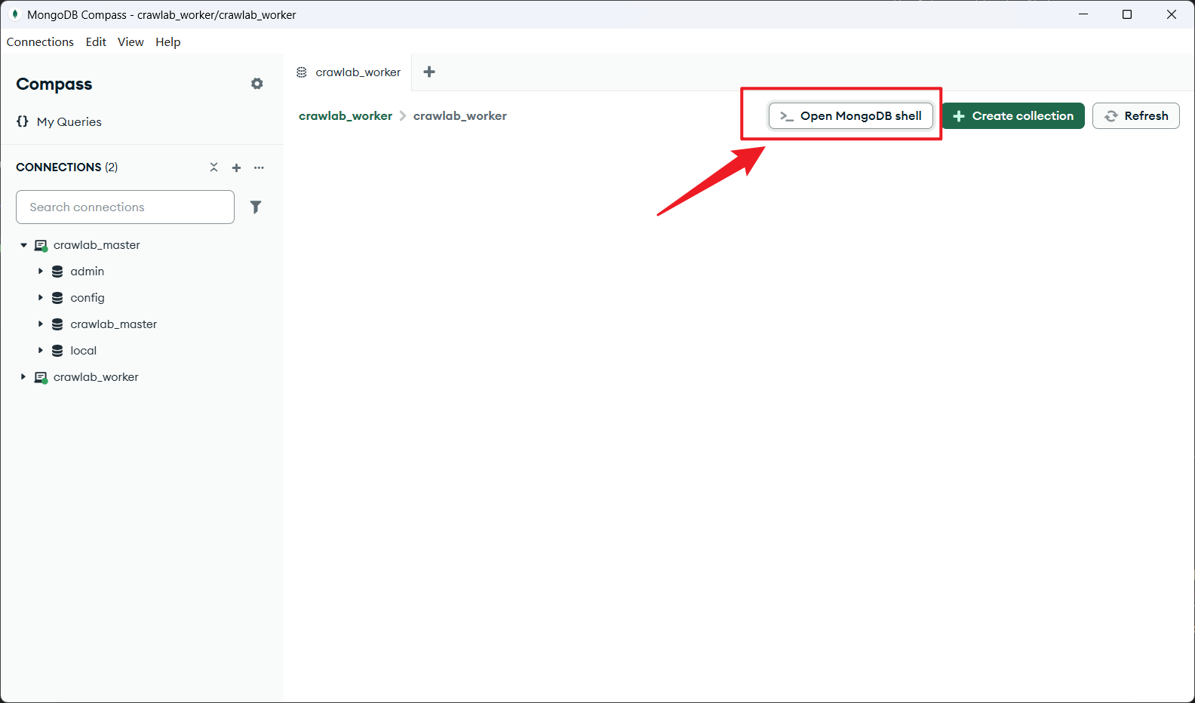Focus the Search connections field
The width and height of the screenshot is (1195, 703).
[x=125, y=207]
